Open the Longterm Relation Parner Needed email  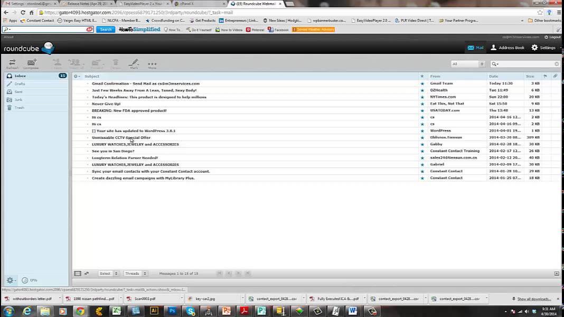click(x=125, y=157)
